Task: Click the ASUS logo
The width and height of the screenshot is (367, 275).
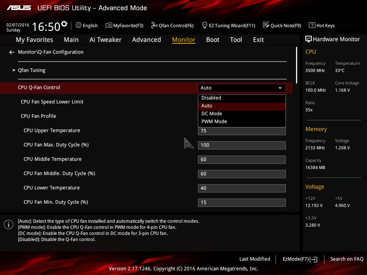Action: [19, 8]
